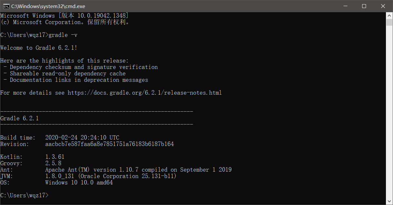Viewport: 393px width, 205px height.
Task: Click the scrollbar up arrow
Action: pyautogui.click(x=389, y=15)
